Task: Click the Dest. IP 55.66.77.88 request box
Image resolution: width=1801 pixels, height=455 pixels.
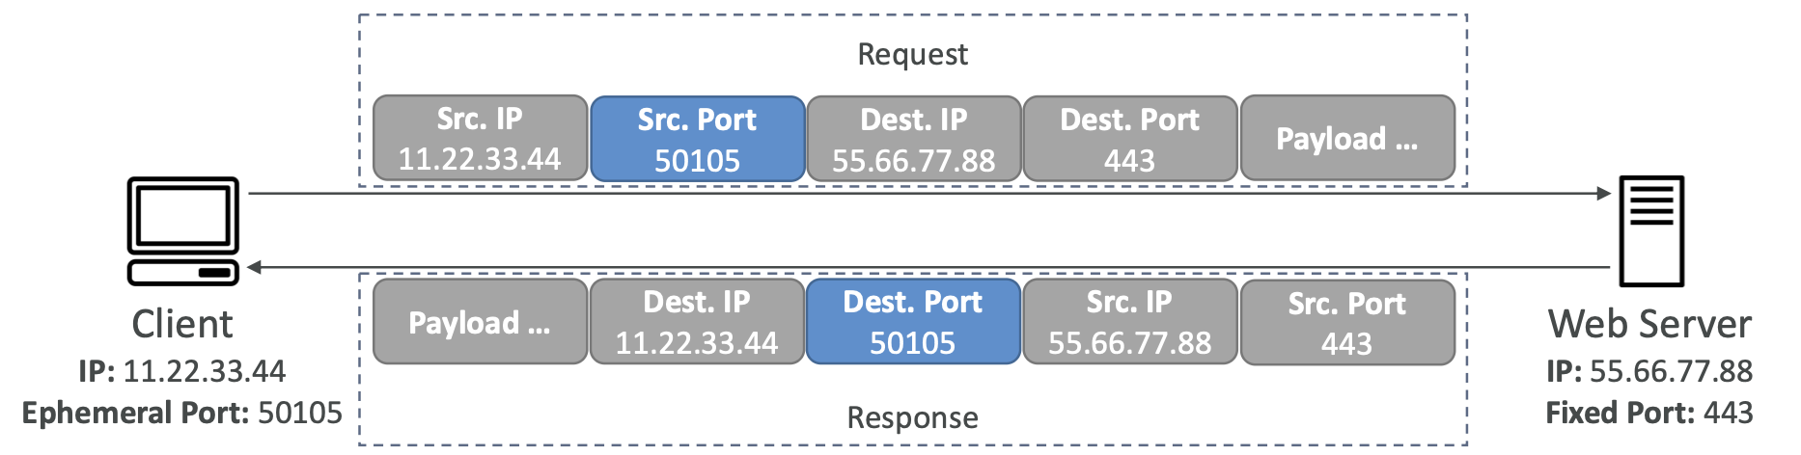Action: coord(913,139)
